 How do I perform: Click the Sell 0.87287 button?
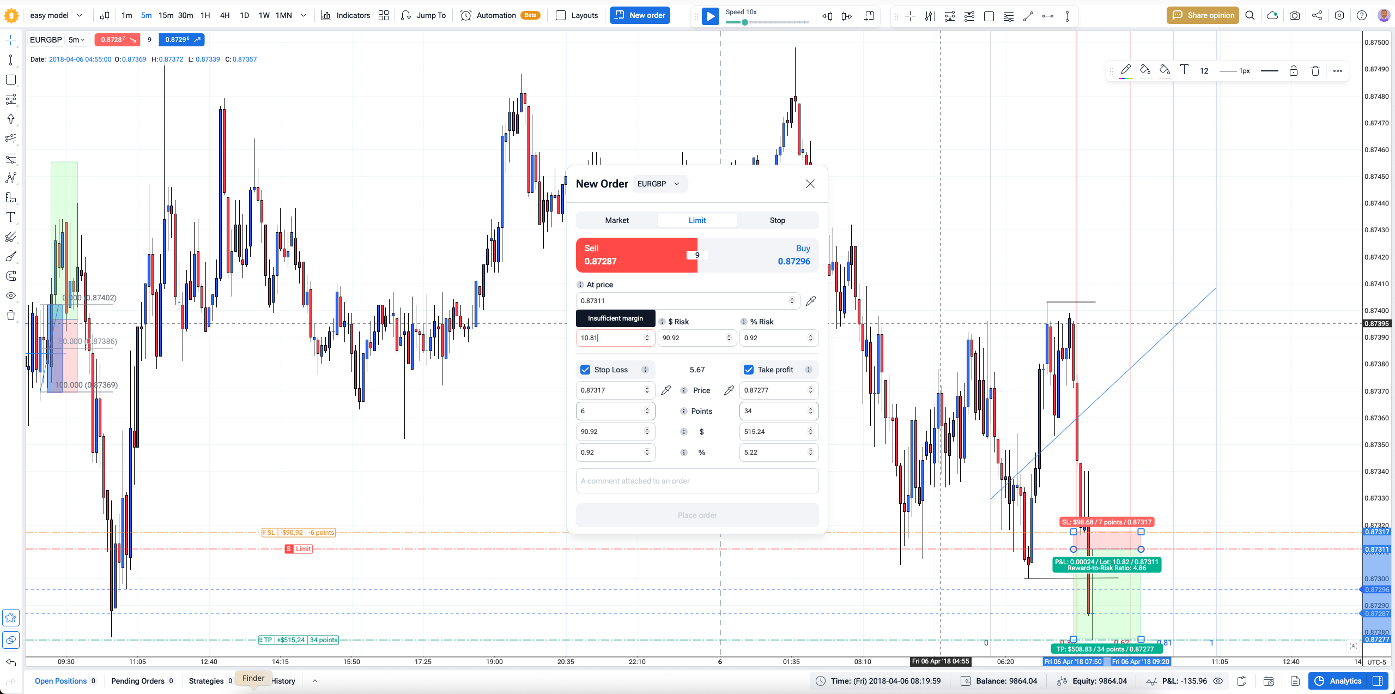tap(636, 255)
